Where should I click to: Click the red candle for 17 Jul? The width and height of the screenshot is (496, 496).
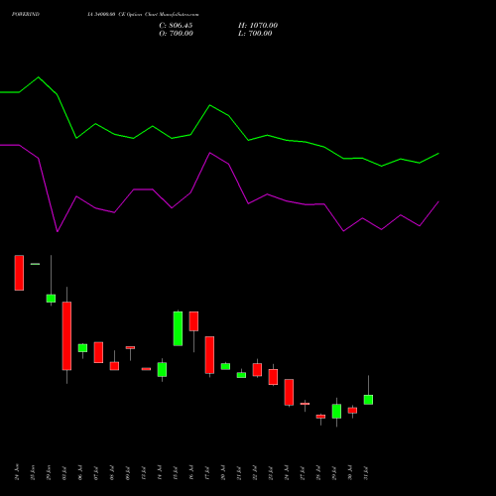pos(209,355)
